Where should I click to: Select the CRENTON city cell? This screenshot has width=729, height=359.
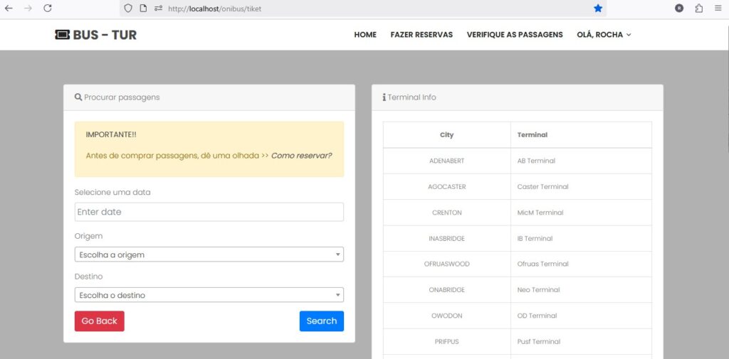point(447,213)
